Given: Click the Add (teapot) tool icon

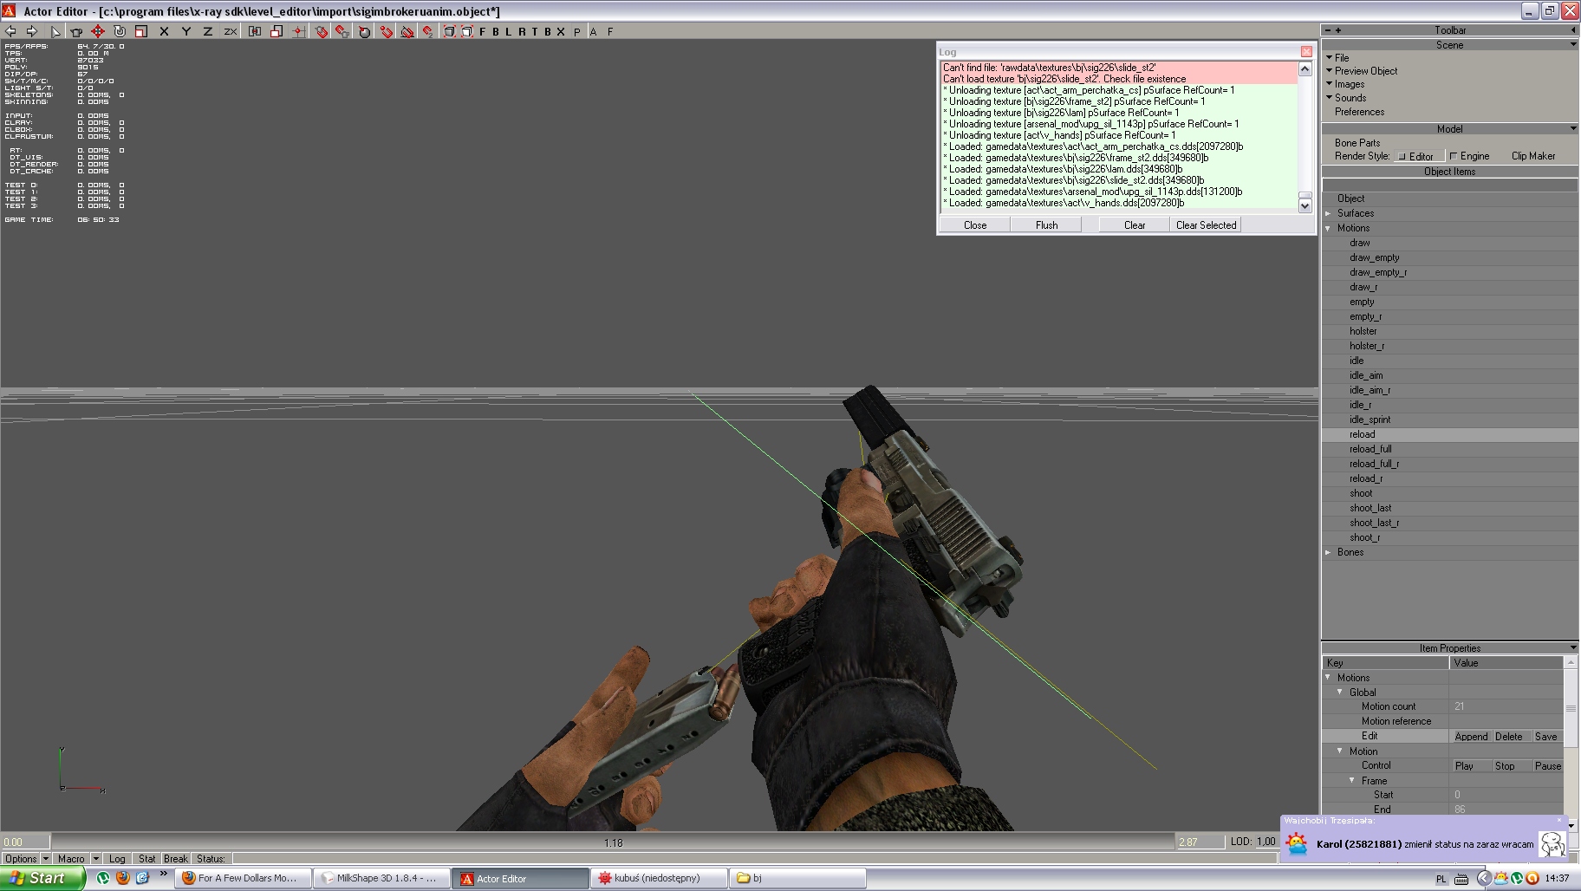Looking at the screenshot, I should (76, 31).
